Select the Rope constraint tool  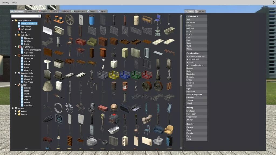tap(196, 40)
